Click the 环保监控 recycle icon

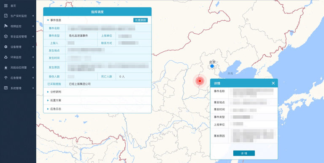(6, 57)
